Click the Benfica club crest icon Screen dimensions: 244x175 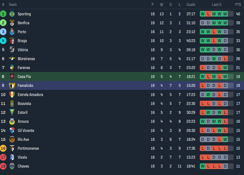point(12,23)
